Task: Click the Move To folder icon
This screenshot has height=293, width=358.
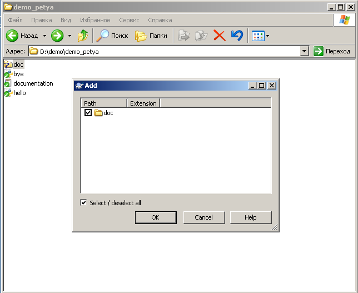Action: [183, 36]
